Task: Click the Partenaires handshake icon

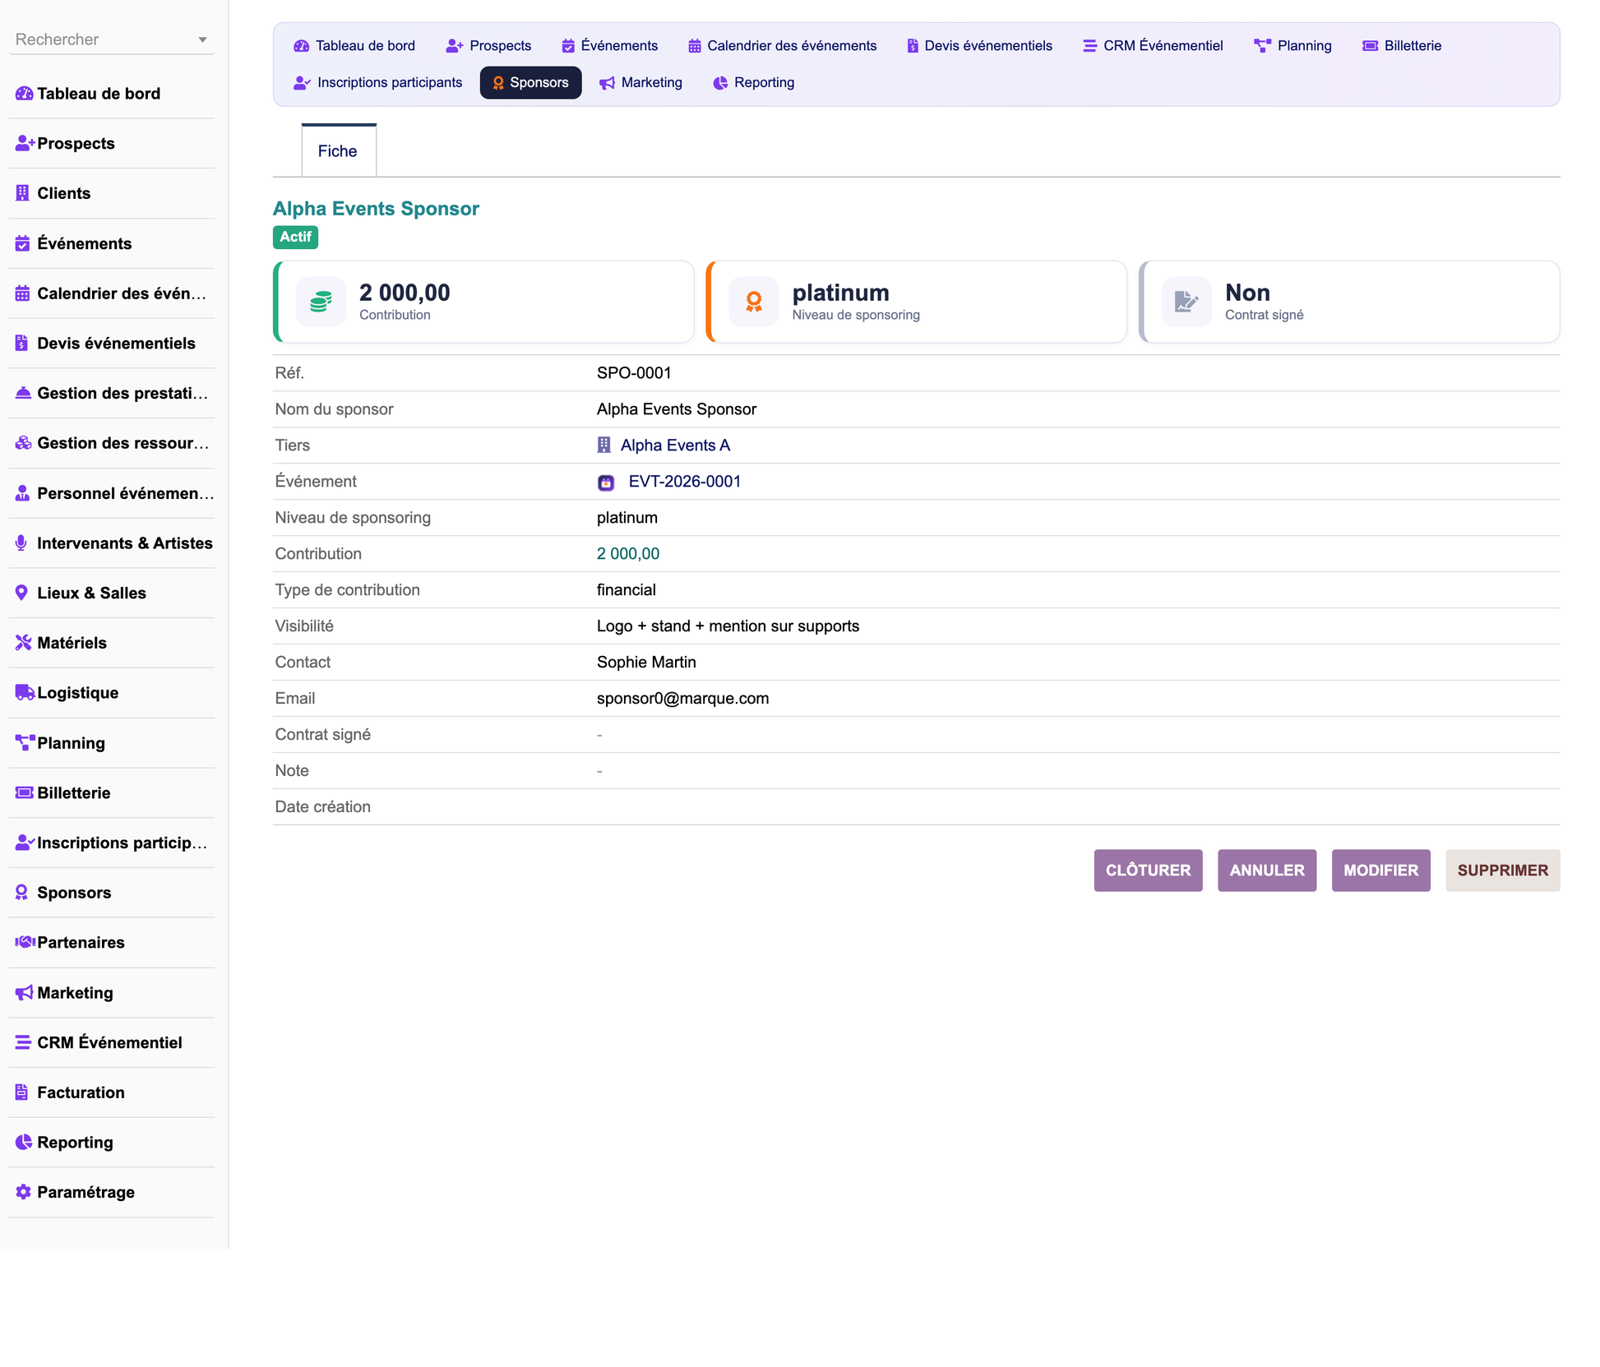Action: [x=25, y=942]
